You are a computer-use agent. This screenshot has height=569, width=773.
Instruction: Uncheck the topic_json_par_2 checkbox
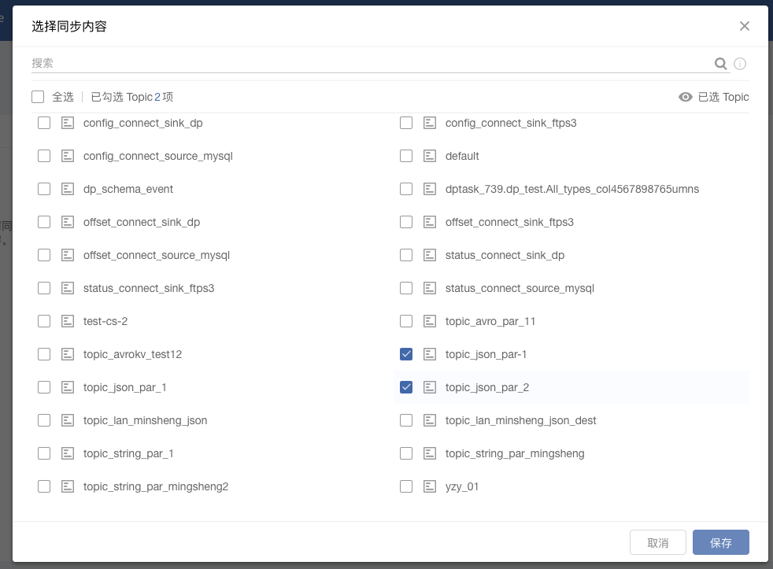pyautogui.click(x=406, y=387)
